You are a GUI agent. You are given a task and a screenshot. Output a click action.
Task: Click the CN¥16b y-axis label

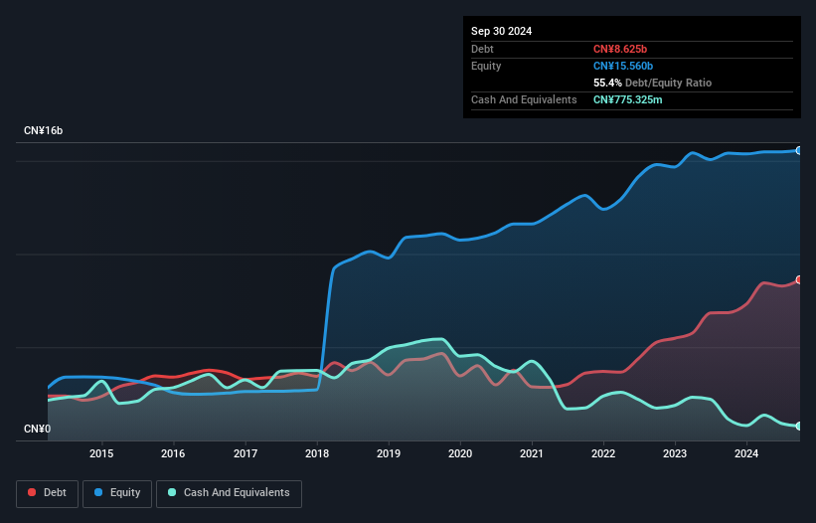(43, 130)
